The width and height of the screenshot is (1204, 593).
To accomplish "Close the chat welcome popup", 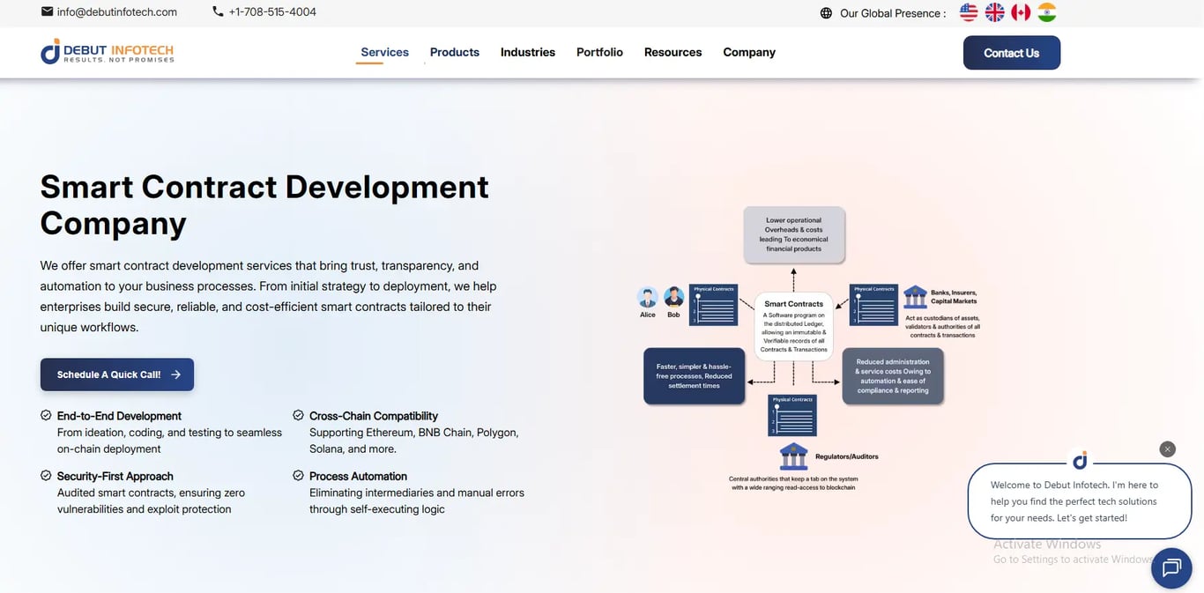I will (x=1168, y=448).
